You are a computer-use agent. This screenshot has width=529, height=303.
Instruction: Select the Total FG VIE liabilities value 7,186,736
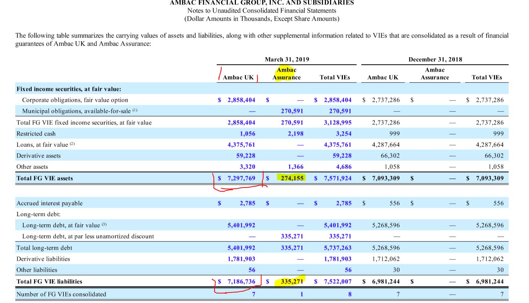(x=241, y=281)
